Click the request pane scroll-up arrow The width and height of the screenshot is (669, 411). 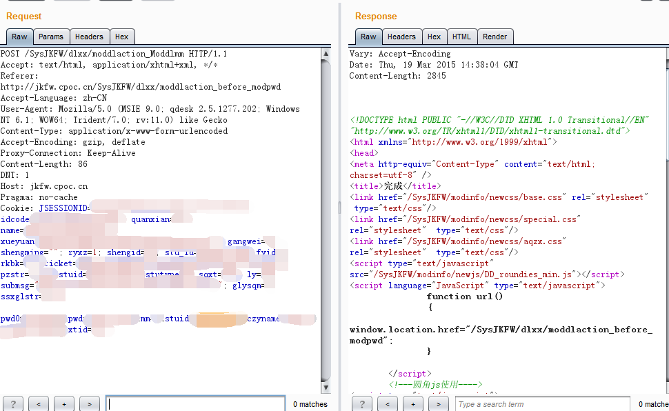click(326, 54)
